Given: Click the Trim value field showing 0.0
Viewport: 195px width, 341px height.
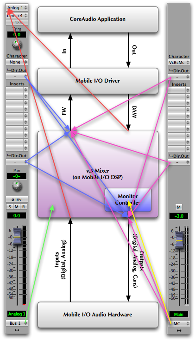Looking at the screenshot, I should coord(17,35).
